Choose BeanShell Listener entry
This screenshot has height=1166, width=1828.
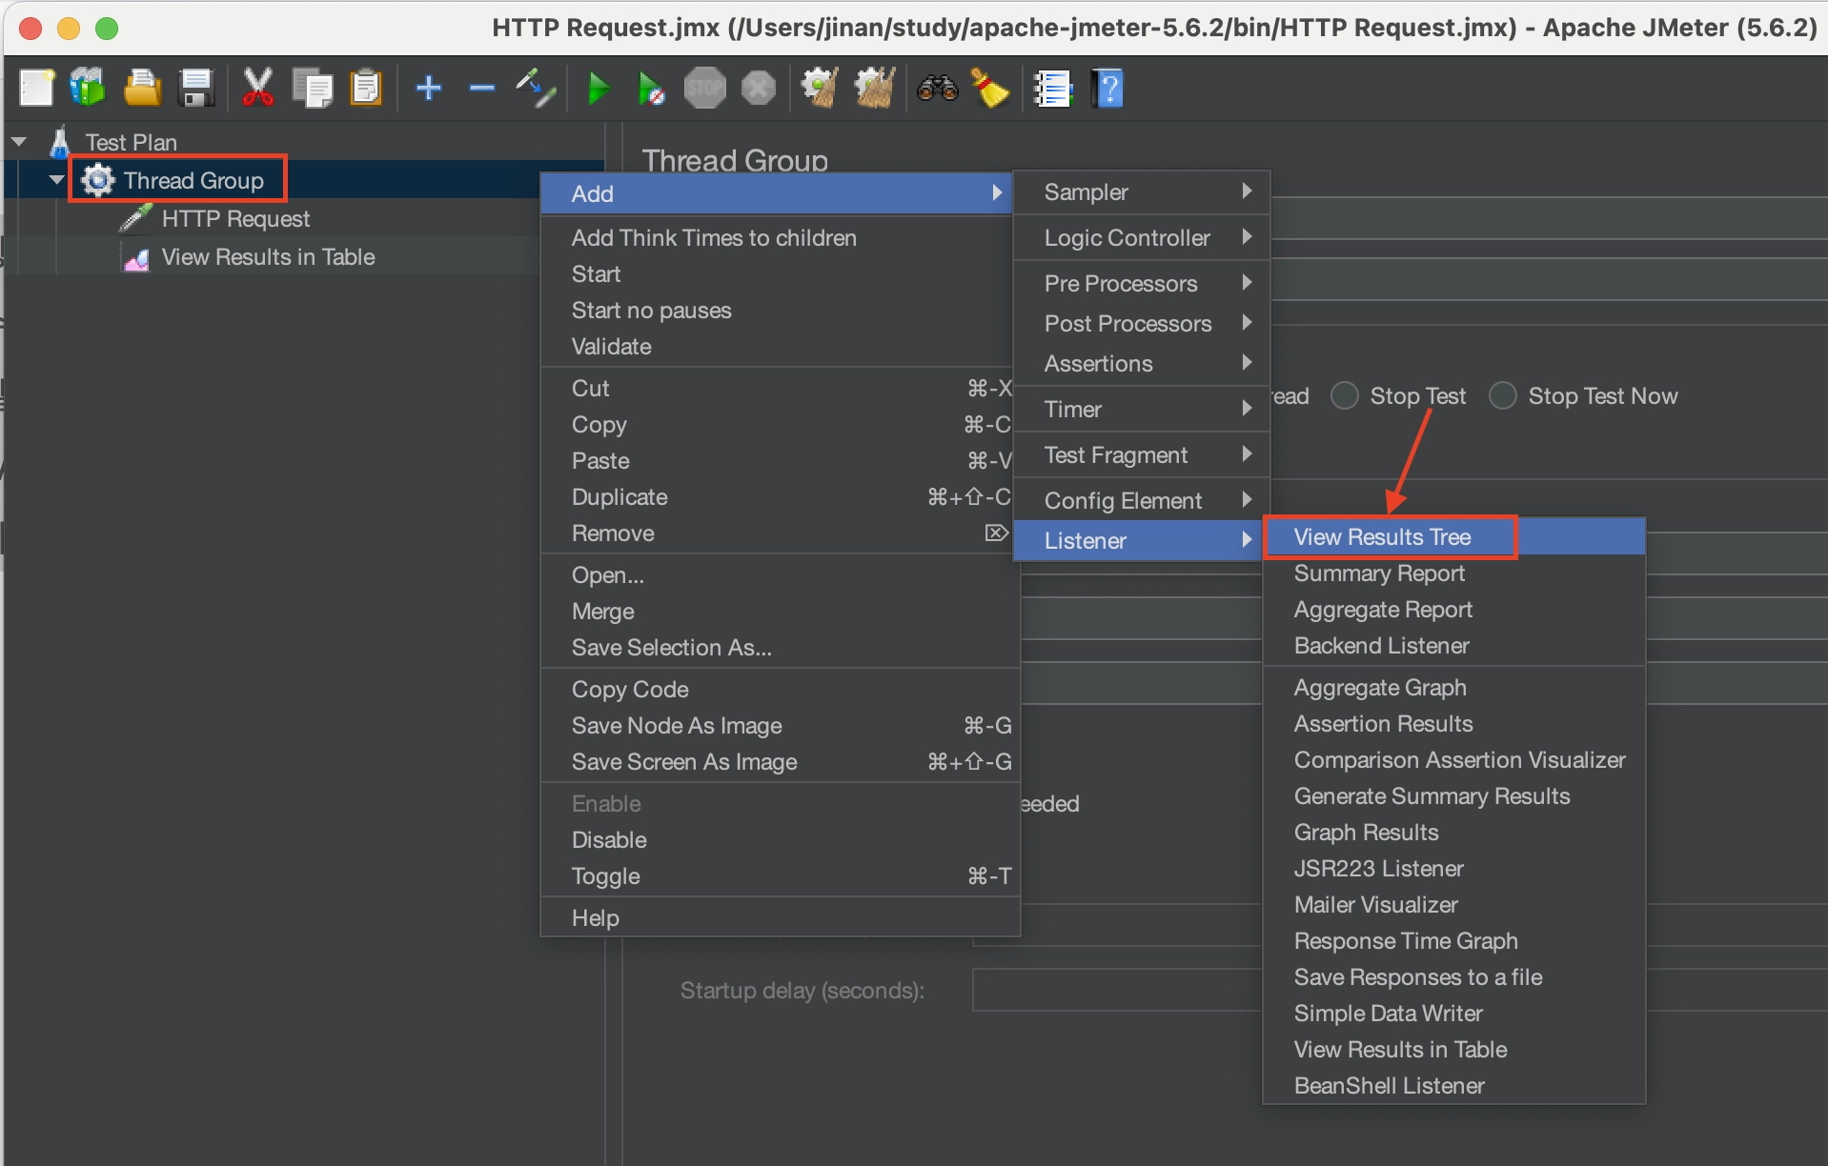coord(1454,1086)
